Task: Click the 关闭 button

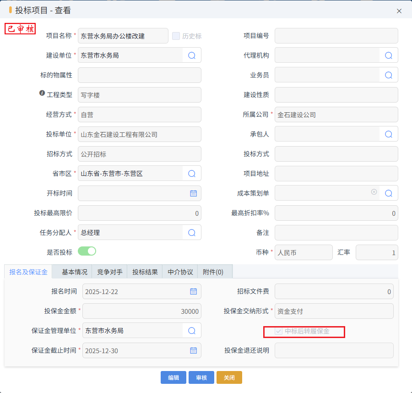Action: coord(229,377)
